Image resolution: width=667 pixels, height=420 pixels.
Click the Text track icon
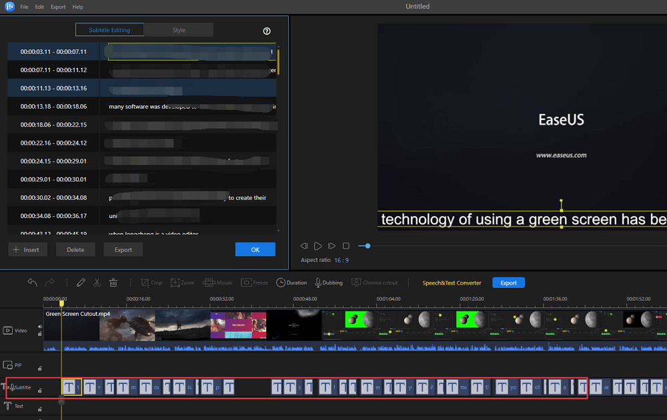pyautogui.click(x=7, y=406)
